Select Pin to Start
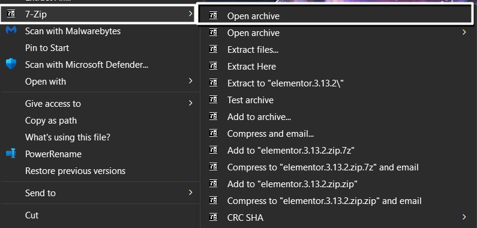 pos(47,48)
